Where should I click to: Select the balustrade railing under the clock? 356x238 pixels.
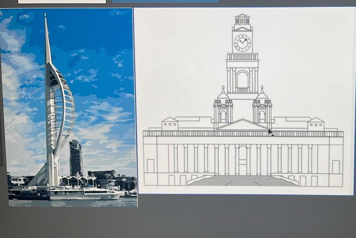242,57
